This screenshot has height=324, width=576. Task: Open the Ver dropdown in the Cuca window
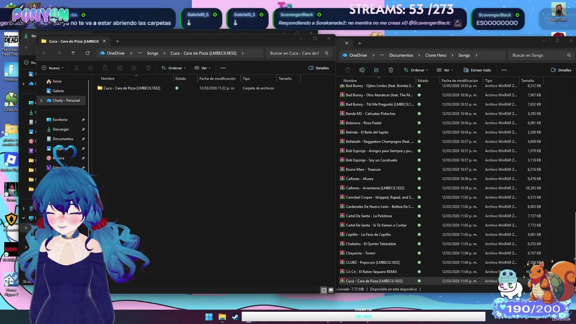point(202,68)
